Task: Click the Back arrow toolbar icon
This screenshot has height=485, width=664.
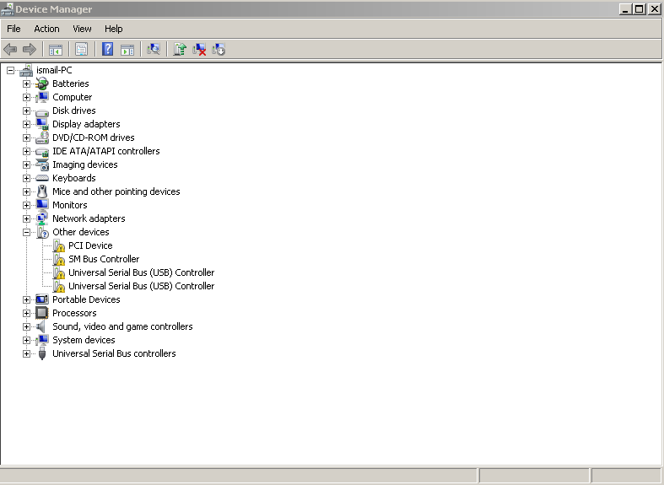Action: pyautogui.click(x=10, y=50)
